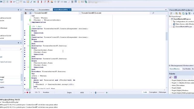Select ClassicBluetoothPas.pas in the project tree
Screen dimensions: 194x109
tap(184, 27)
